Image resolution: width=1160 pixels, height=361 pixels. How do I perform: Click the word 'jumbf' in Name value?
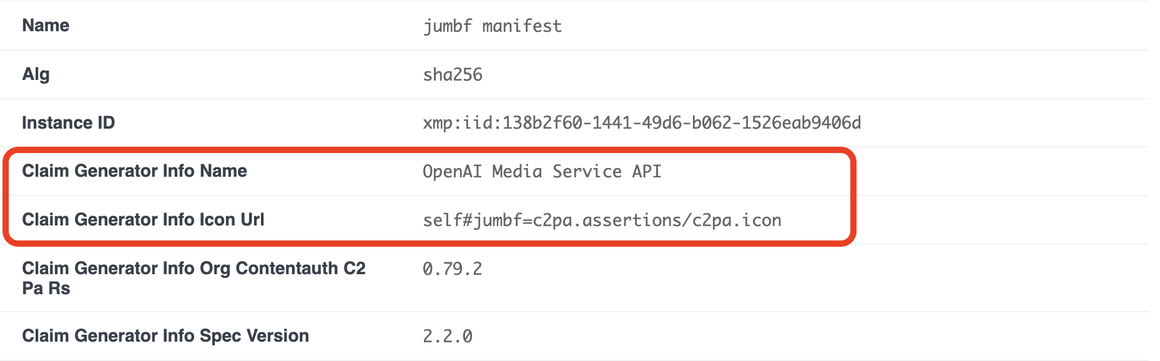447,26
